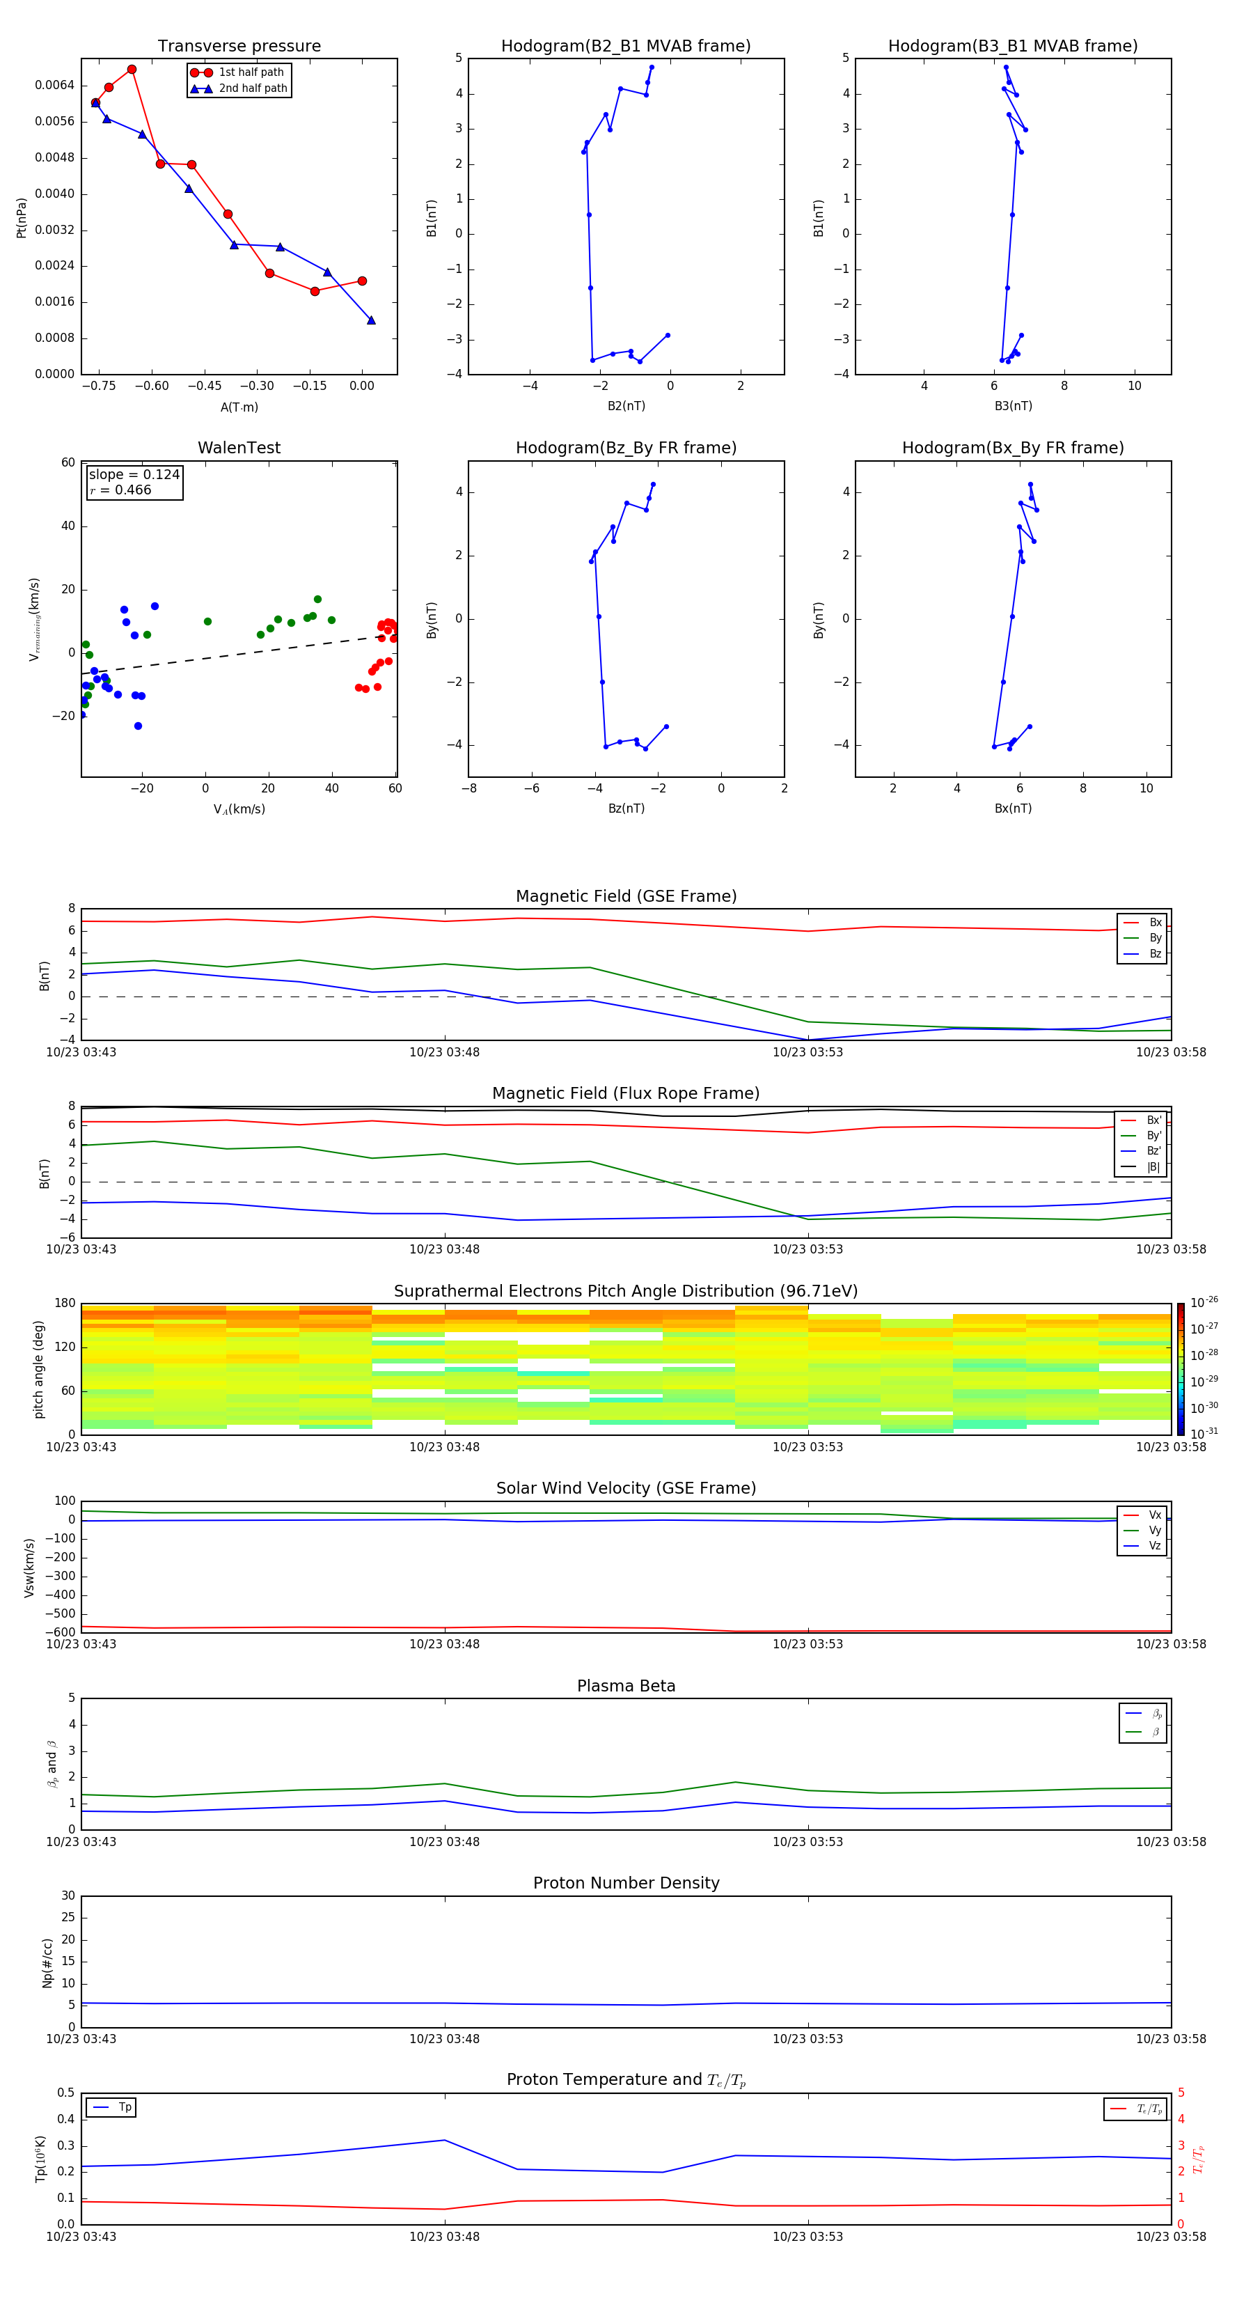Screen dimensions: 1253x2298
Task: Click the 'Np(#/cc)' axis label
Action: [x=47, y=1962]
